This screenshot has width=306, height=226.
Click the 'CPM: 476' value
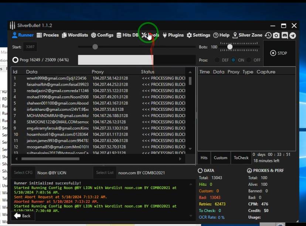click(258, 204)
